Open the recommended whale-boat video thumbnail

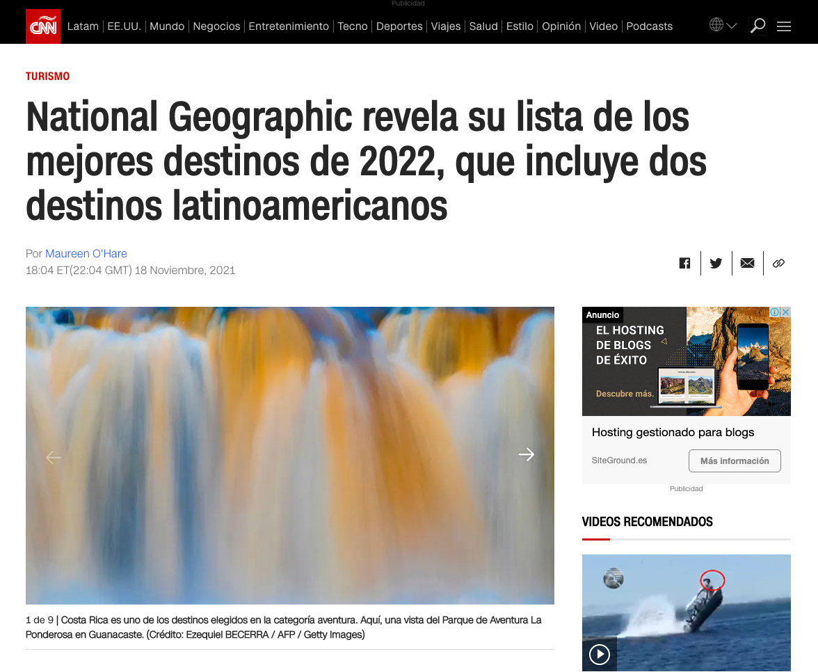click(686, 612)
